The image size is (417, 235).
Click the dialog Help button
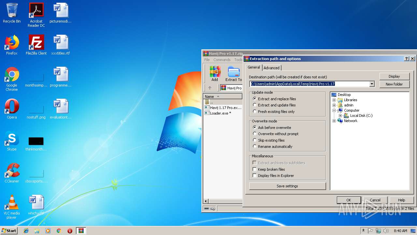click(401, 200)
